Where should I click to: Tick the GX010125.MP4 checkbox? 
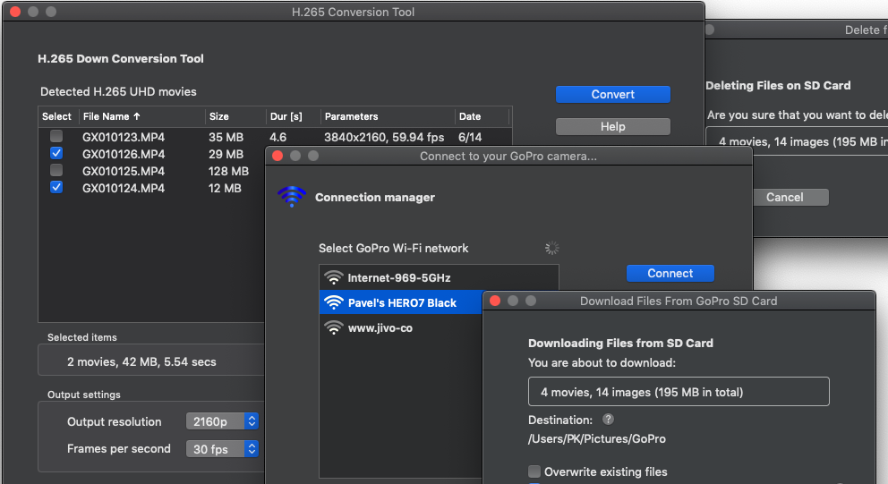coord(56,170)
